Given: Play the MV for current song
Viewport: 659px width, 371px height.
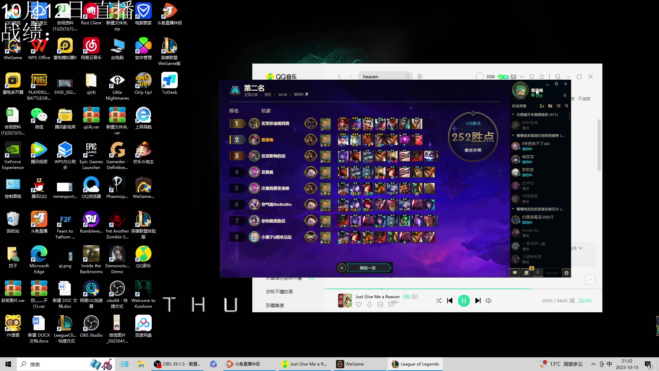Looking at the screenshot, I should (415, 296).
